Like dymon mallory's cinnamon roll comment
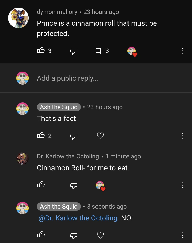This screenshot has width=192, height=243. (41, 51)
